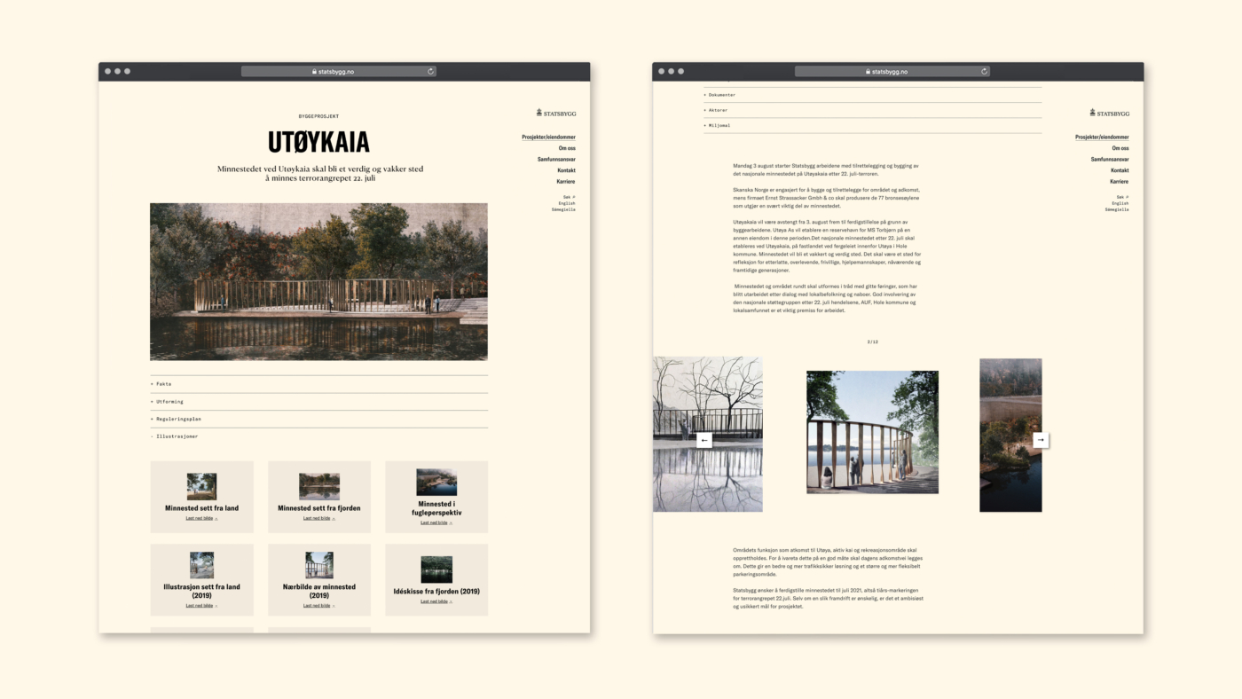Click the UTØYKAIA page heading

pyautogui.click(x=318, y=142)
